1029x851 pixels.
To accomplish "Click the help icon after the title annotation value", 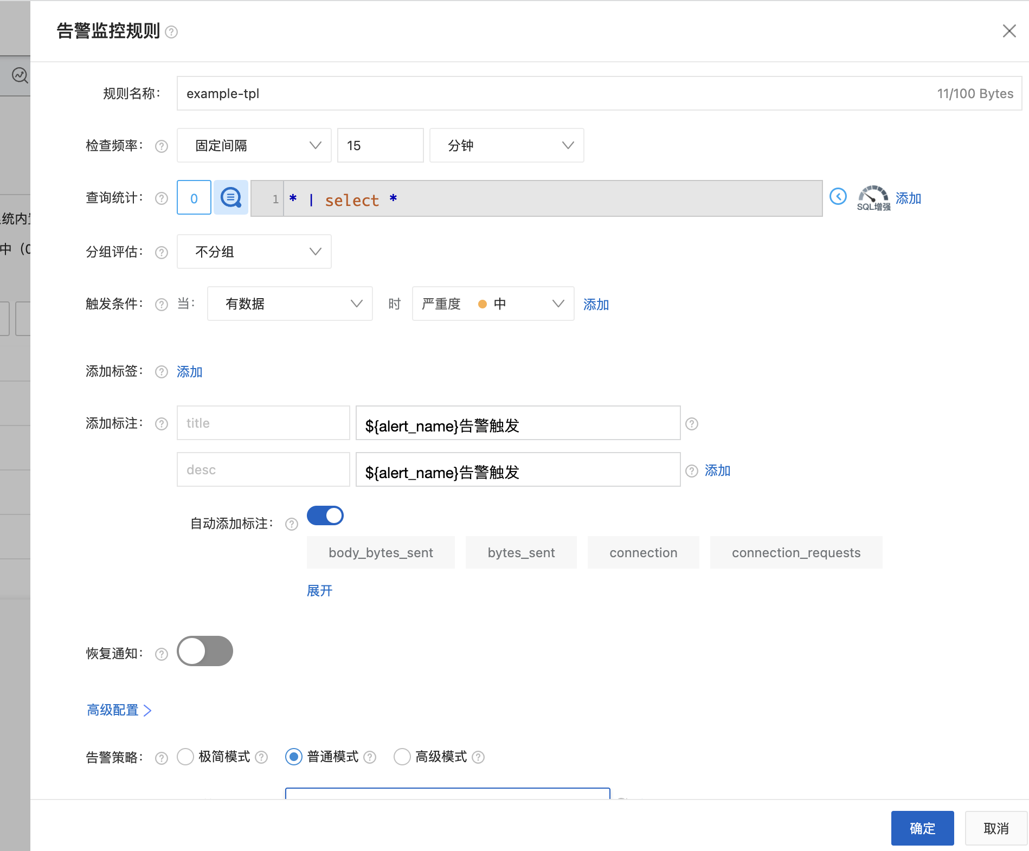I will pyautogui.click(x=692, y=424).
